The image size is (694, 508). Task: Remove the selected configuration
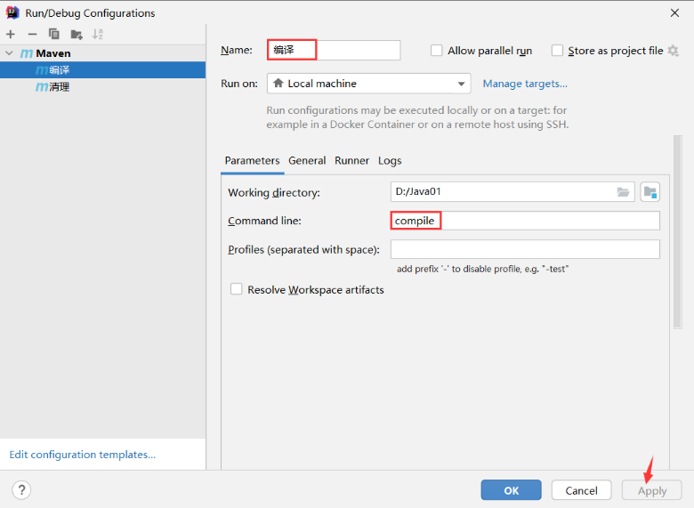(x=32, y=34)
